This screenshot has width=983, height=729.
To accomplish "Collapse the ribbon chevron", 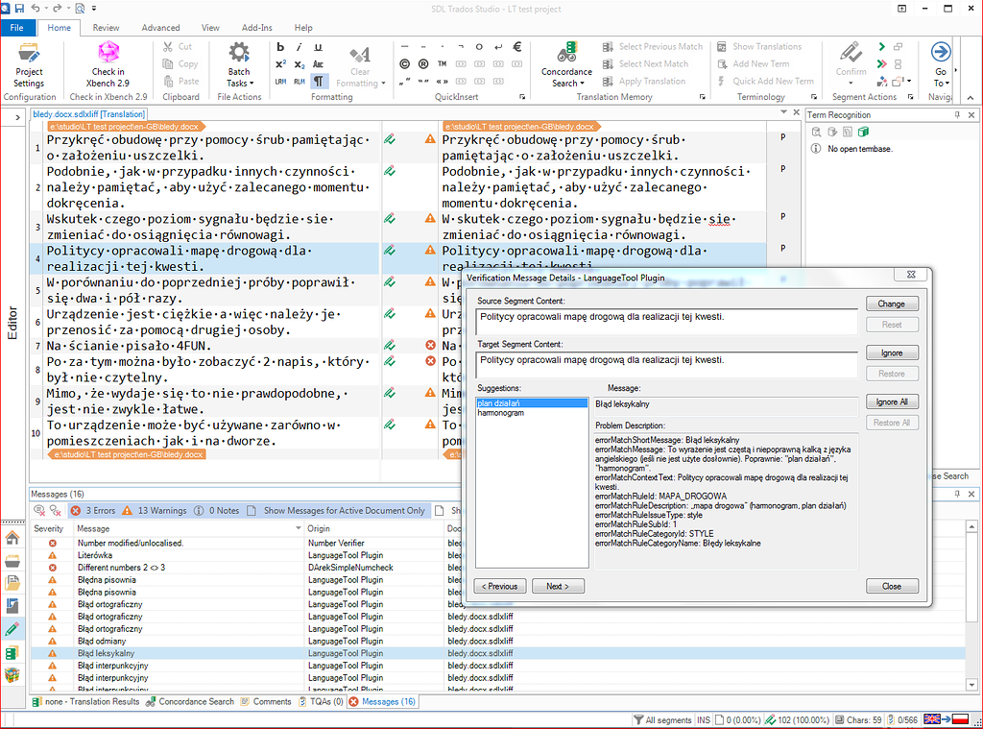I will (971, 97).
